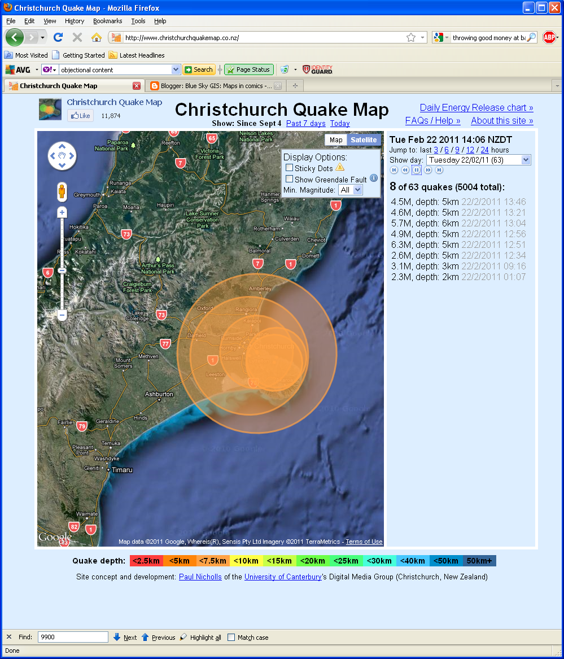Open the Greendale Fault info icon

(373, 178)
